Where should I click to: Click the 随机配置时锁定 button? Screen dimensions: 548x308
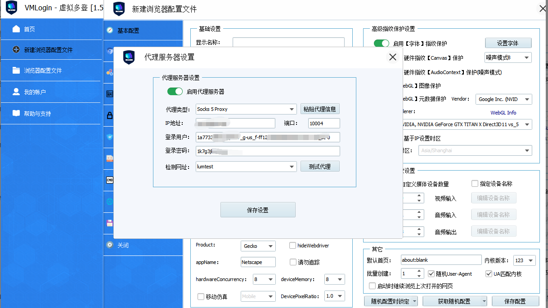[x=387, y=301]
